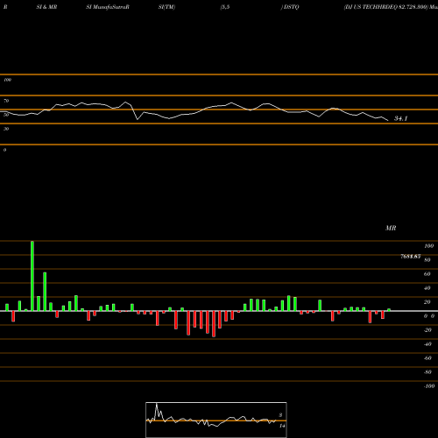Click the DSTQ symbol text in header
The width and height of the screenshot is (438, 438).
292,7
